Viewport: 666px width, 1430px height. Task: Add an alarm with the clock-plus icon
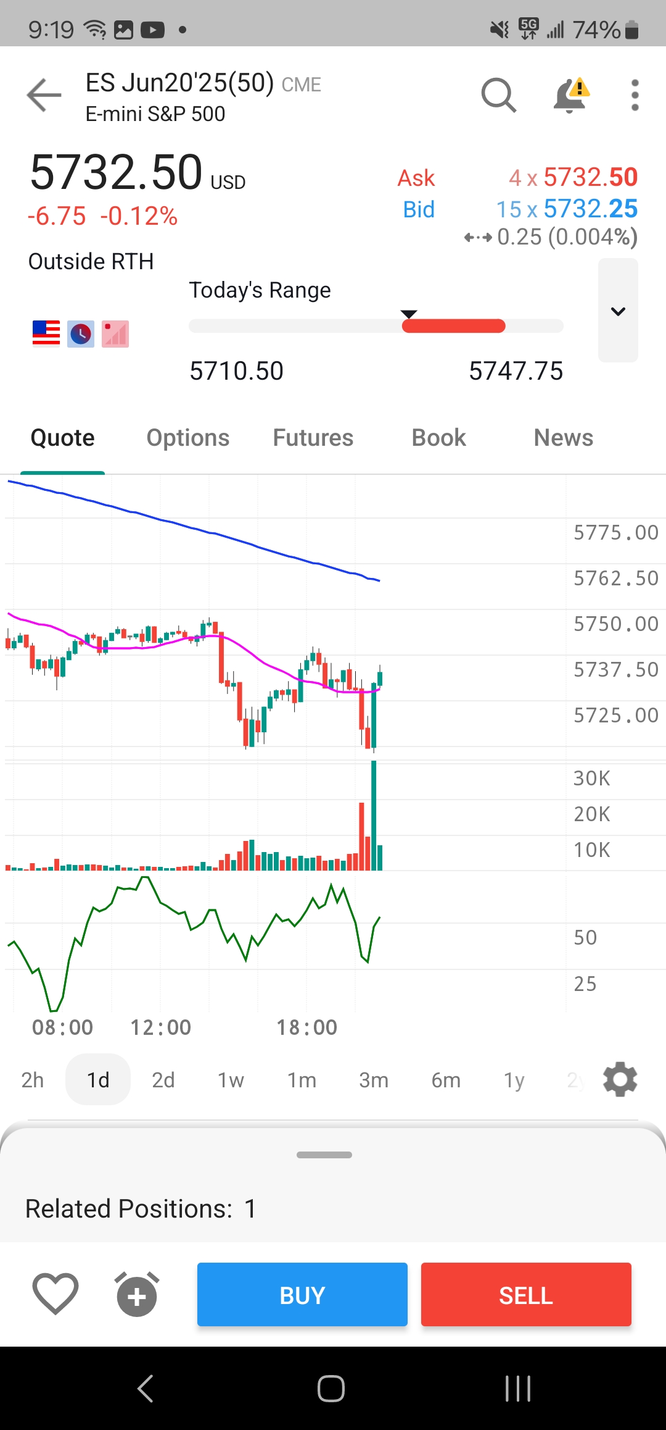[137, 1294]
